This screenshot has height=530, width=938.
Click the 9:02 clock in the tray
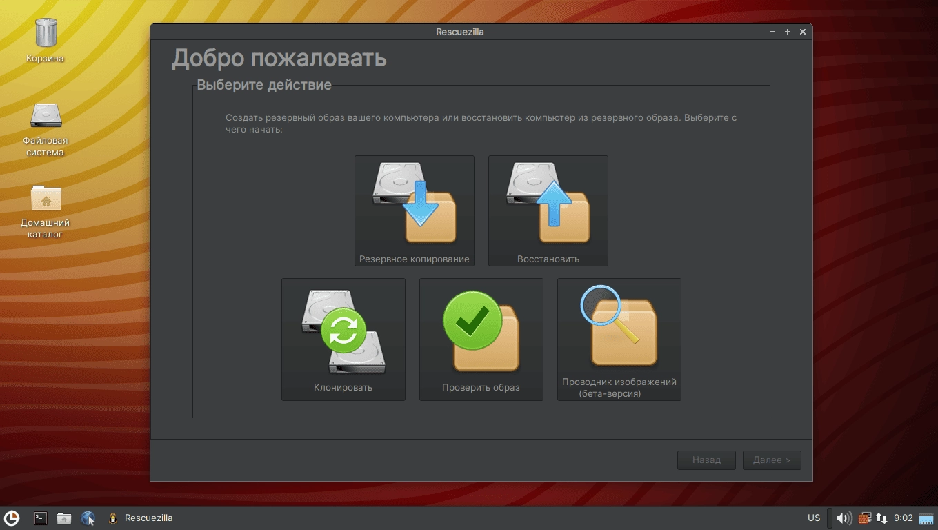coord(904,518)
